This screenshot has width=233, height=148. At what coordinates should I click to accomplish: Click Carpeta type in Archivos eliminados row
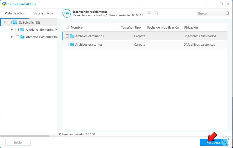click(x=139, y=36)
